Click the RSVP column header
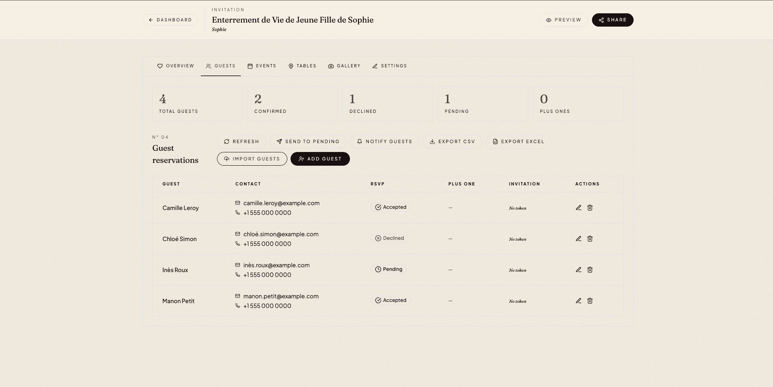 pyautogui.click(x=377, y=184)
